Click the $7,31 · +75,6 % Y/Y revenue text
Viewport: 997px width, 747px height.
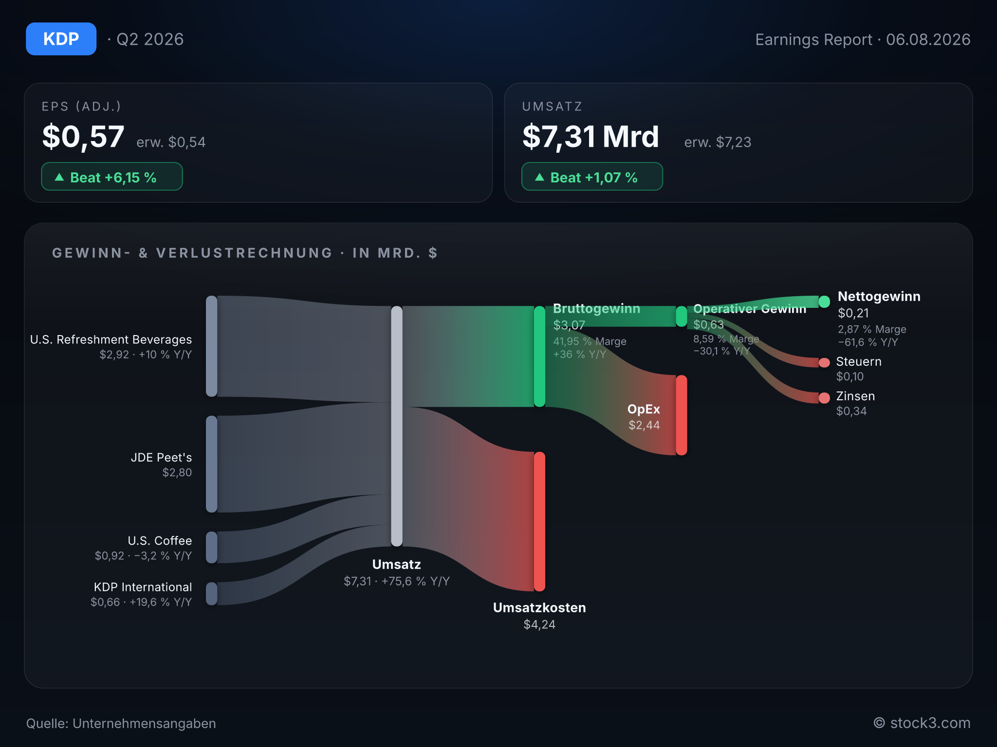[x=397, y=581]
